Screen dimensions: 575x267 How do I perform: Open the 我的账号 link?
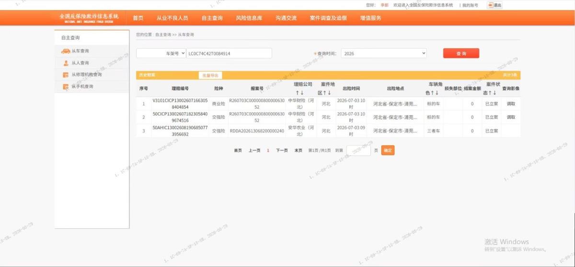[x=470, y=5]
